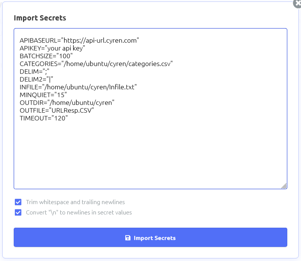The height and width of the screenshot is (261, 301).
Task: Place cursor on the APIBASEURL line
Action: [79, 40]
